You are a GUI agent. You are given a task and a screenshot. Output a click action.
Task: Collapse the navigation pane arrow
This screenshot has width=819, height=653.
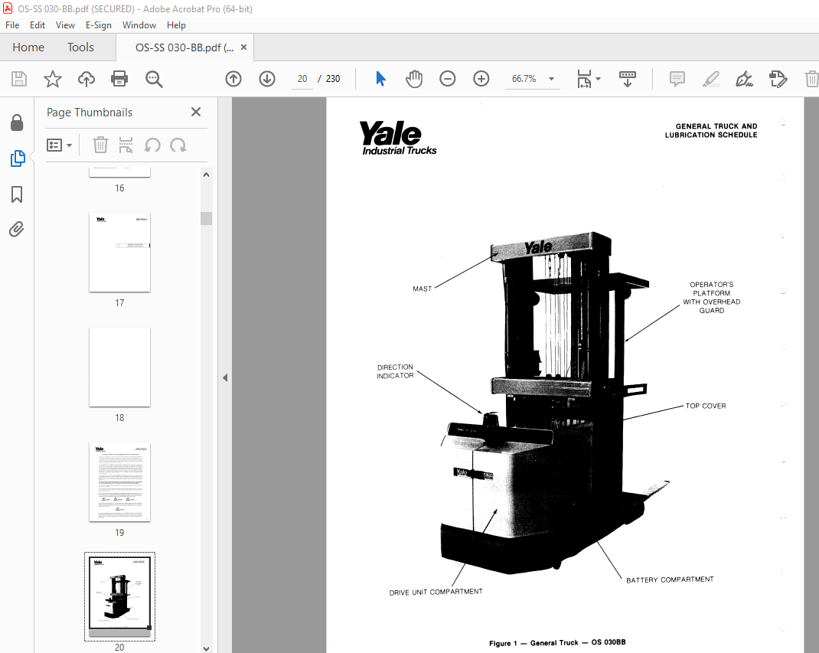(x=225, y=377)
